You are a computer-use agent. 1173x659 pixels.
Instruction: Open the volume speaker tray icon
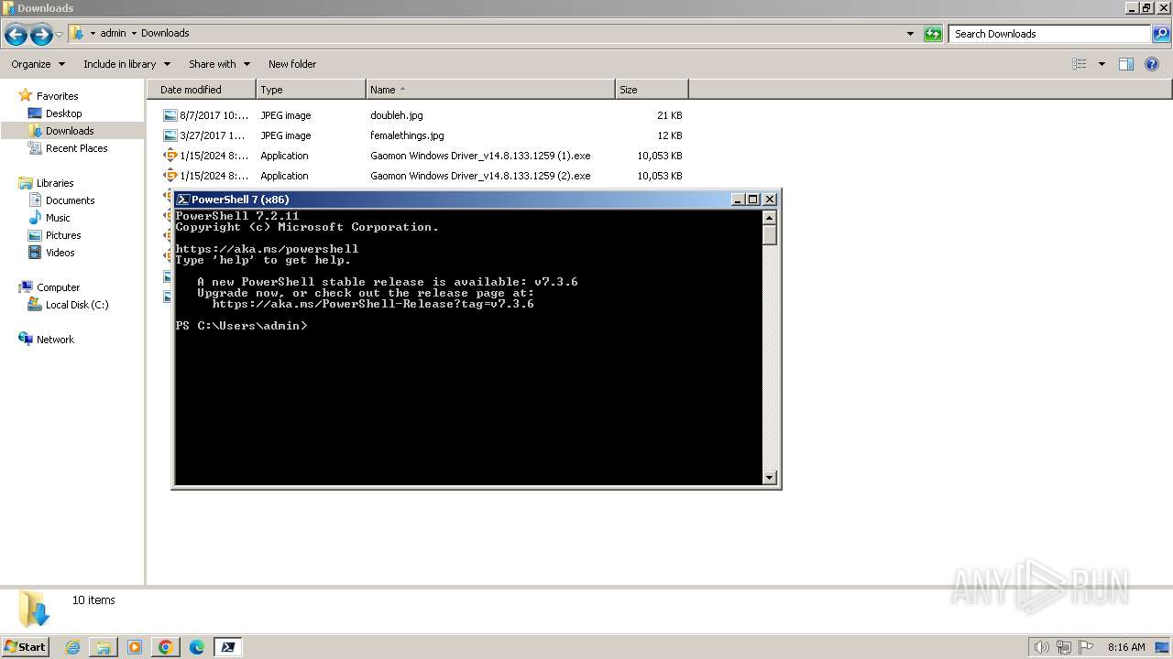[x=1042, y=647]
